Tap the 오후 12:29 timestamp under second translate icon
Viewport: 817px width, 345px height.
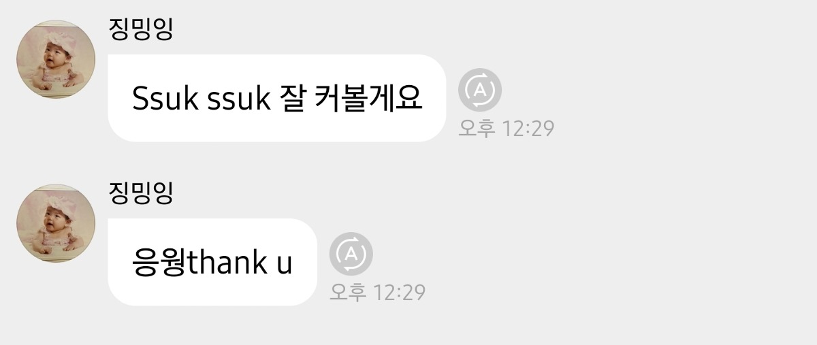[x=378, y=292]
